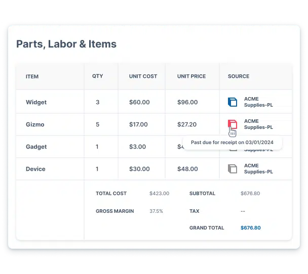The image size is (308, 274).
Task: Click the Gizmo quantity value 5
Action: coord(98,124)
